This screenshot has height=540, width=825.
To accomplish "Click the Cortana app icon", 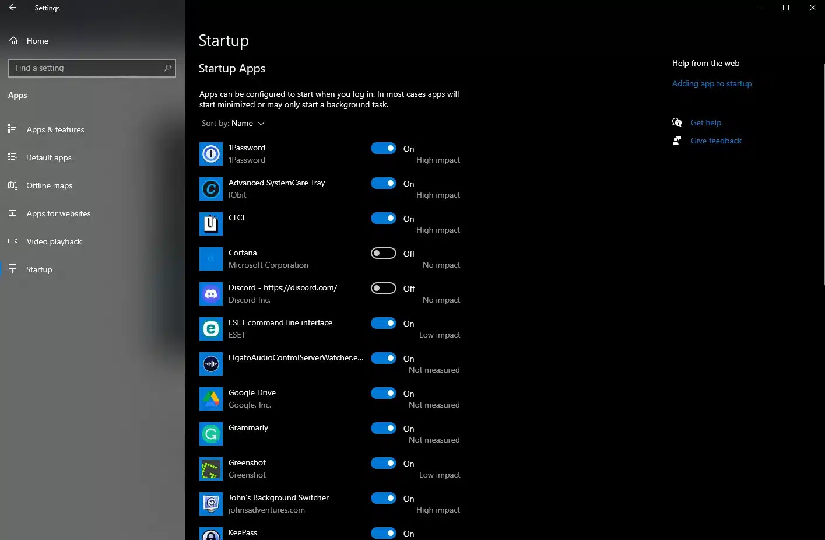I will point(211,259).
